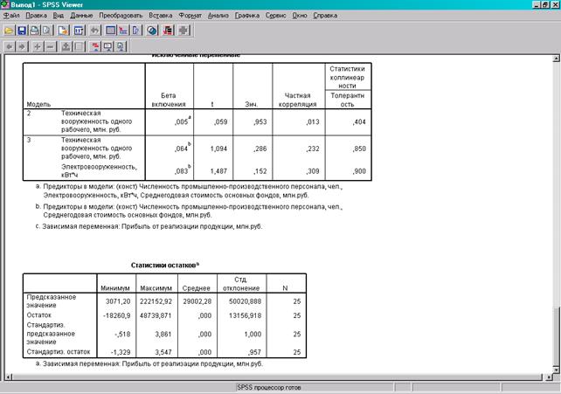Image resolution: width=561 pixels, height=394 pixels.
Task: Click the 'Максимум' column header
Action: 156,288
